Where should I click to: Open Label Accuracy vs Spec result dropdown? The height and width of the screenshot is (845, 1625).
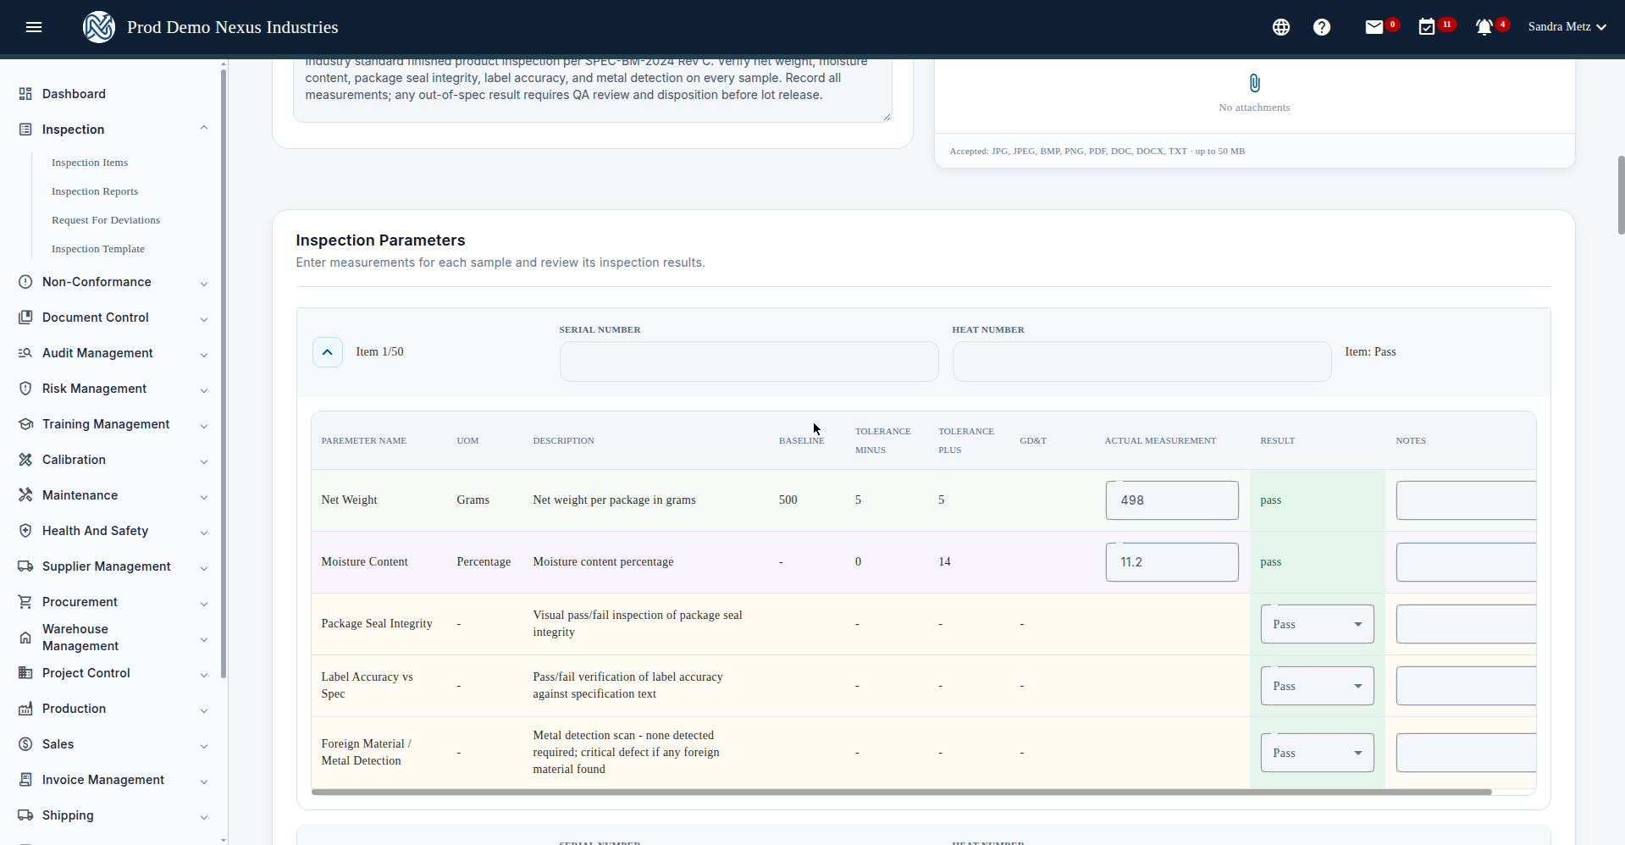[x=1317, y=686]
